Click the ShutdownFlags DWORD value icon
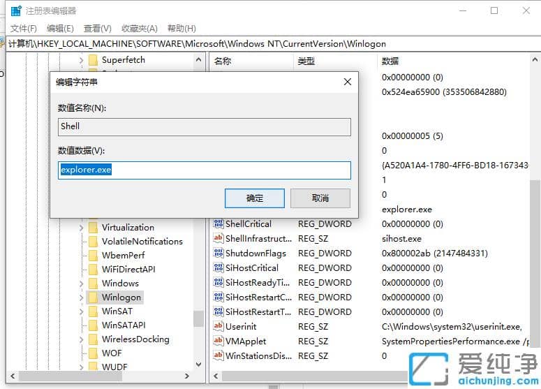This screenshot has height=389, width=541. 218,253
